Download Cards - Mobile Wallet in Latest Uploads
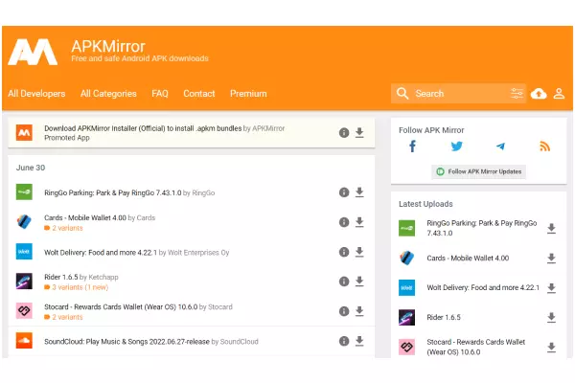This screenshot has width=575, height=383. pyautogui.click(x=551, y=259)
